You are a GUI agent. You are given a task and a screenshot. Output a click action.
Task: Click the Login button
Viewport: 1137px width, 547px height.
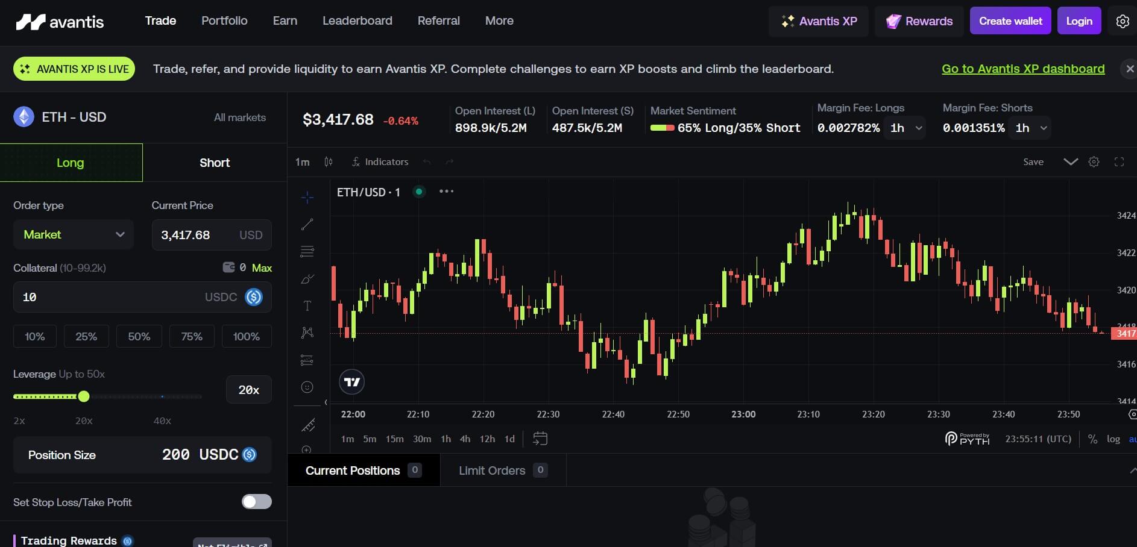click(x=1079, y=21)
